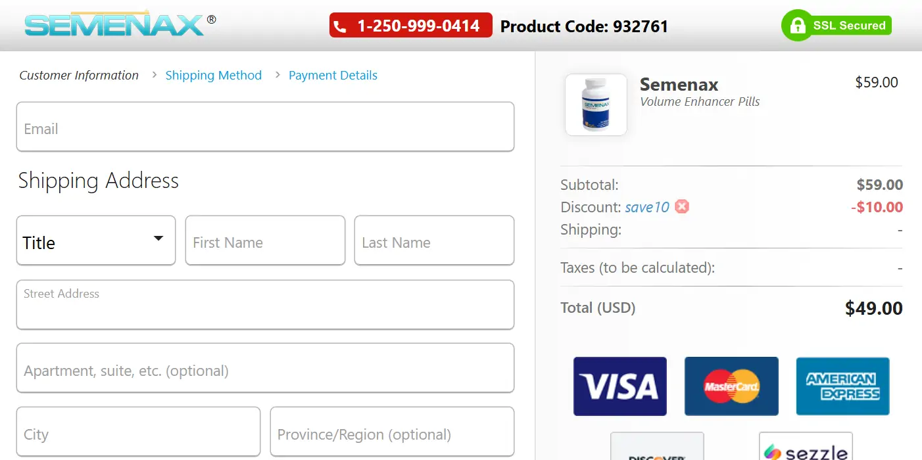922x460 pixels.
Task: Click the phone call icon in the header
Action: click(341, 25)
